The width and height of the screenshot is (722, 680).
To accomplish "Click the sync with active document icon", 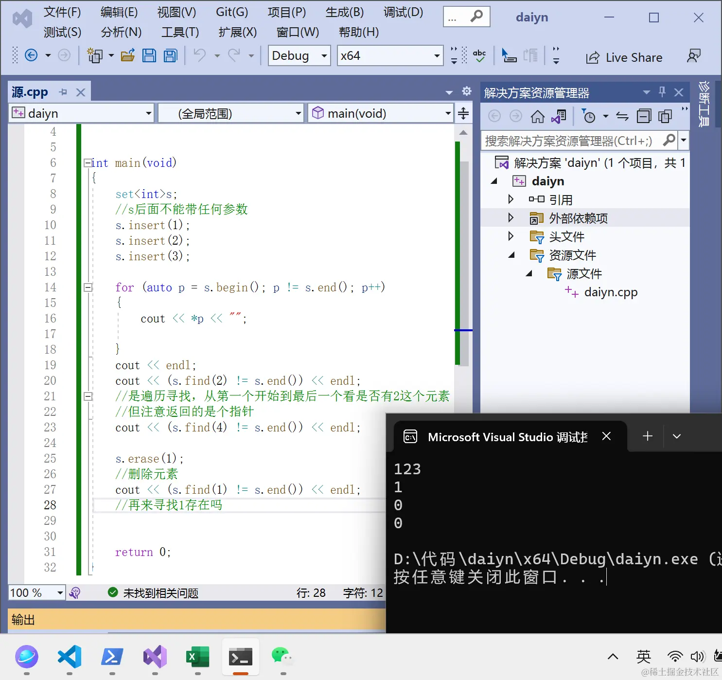I will (x=622, y=116).
